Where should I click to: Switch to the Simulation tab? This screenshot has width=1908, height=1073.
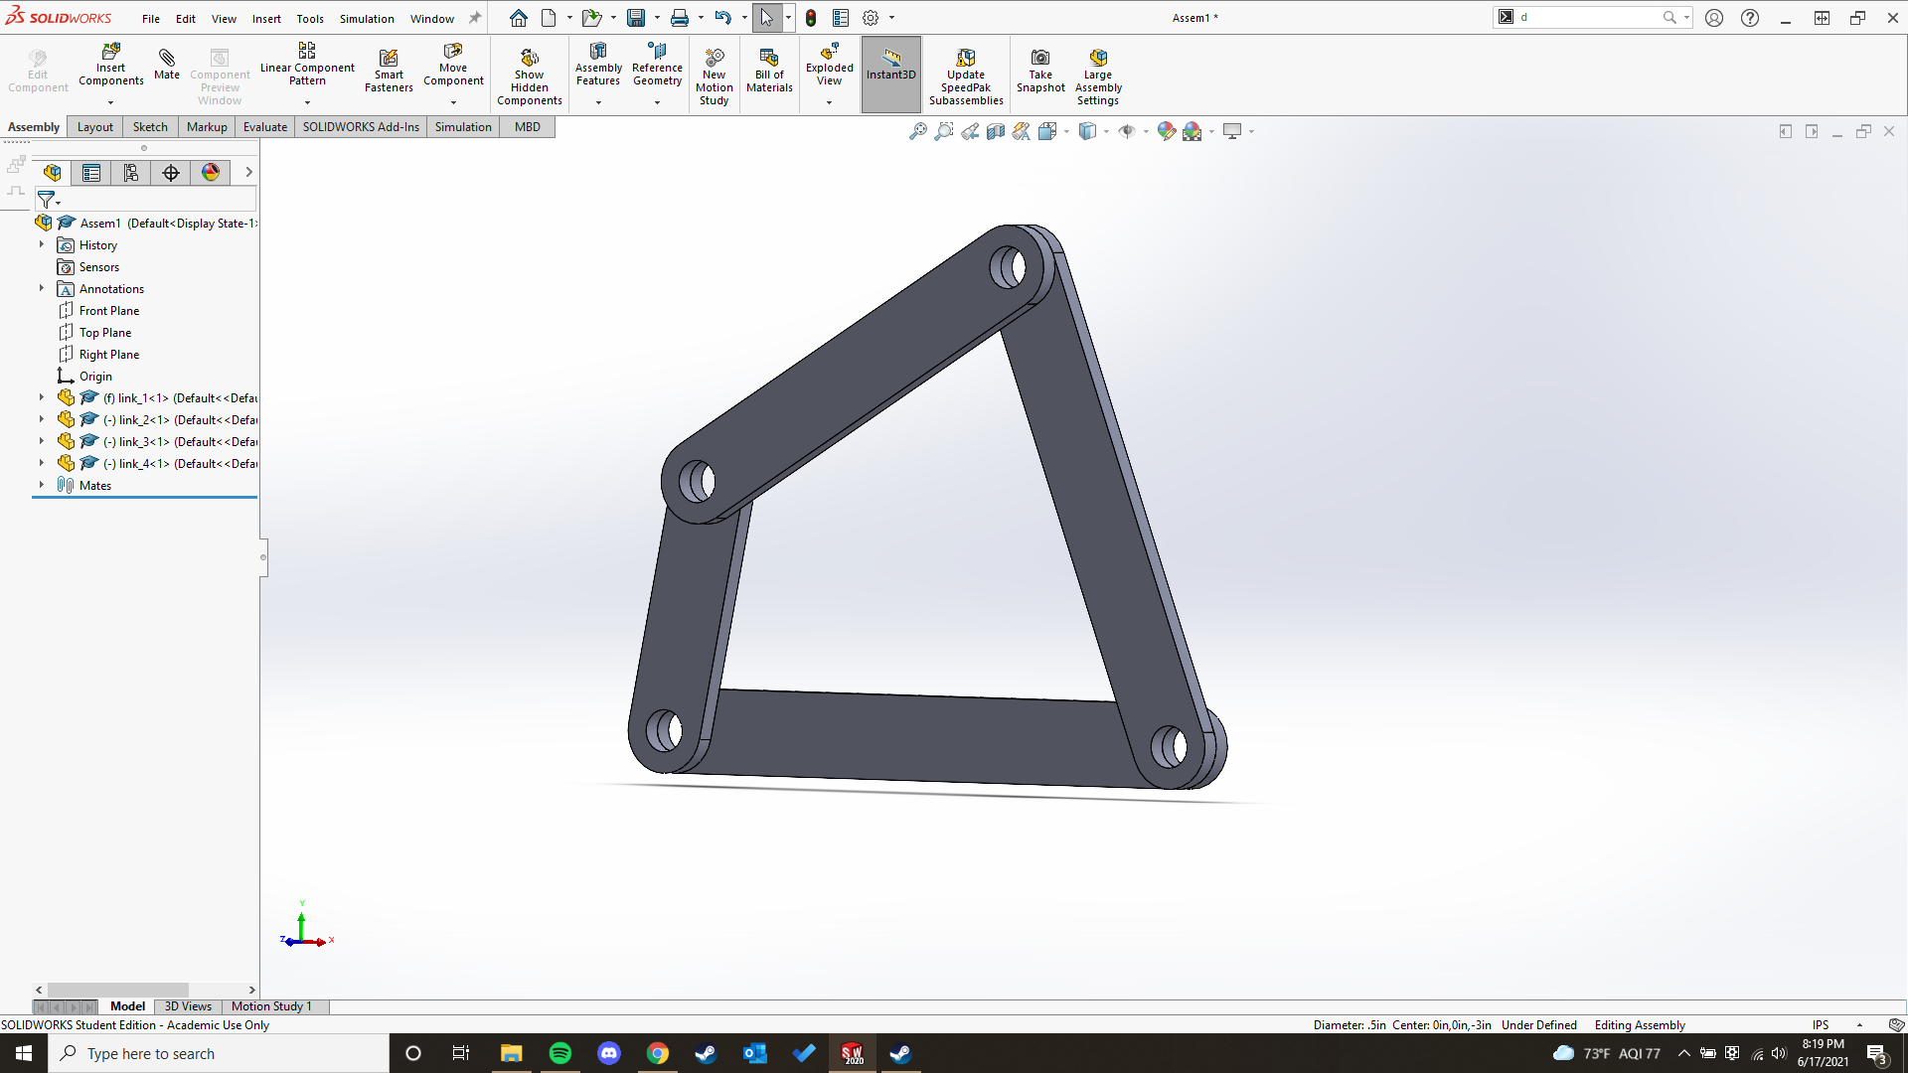point(462,126)
